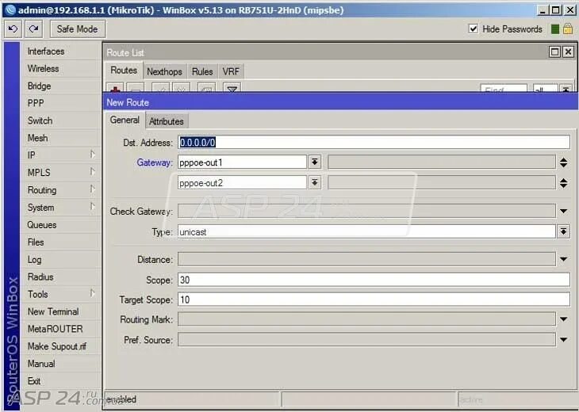Screen dimensions: 579x412
Task: Click the Undo arrow icon
Action: tap(13, 29)
